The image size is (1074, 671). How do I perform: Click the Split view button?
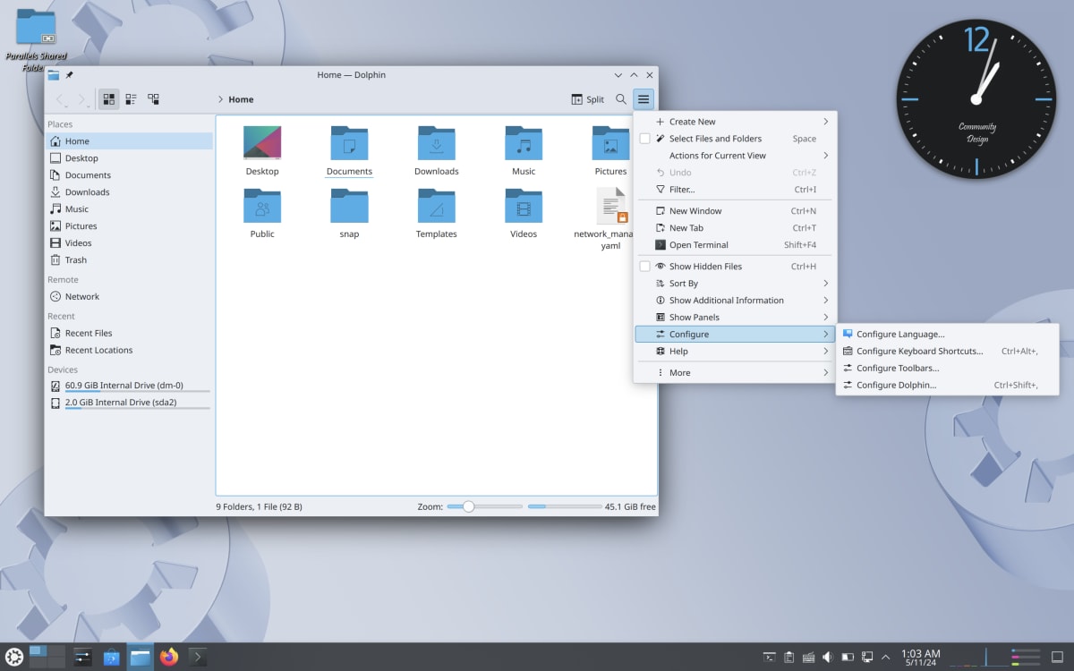[x=587, y=99]
